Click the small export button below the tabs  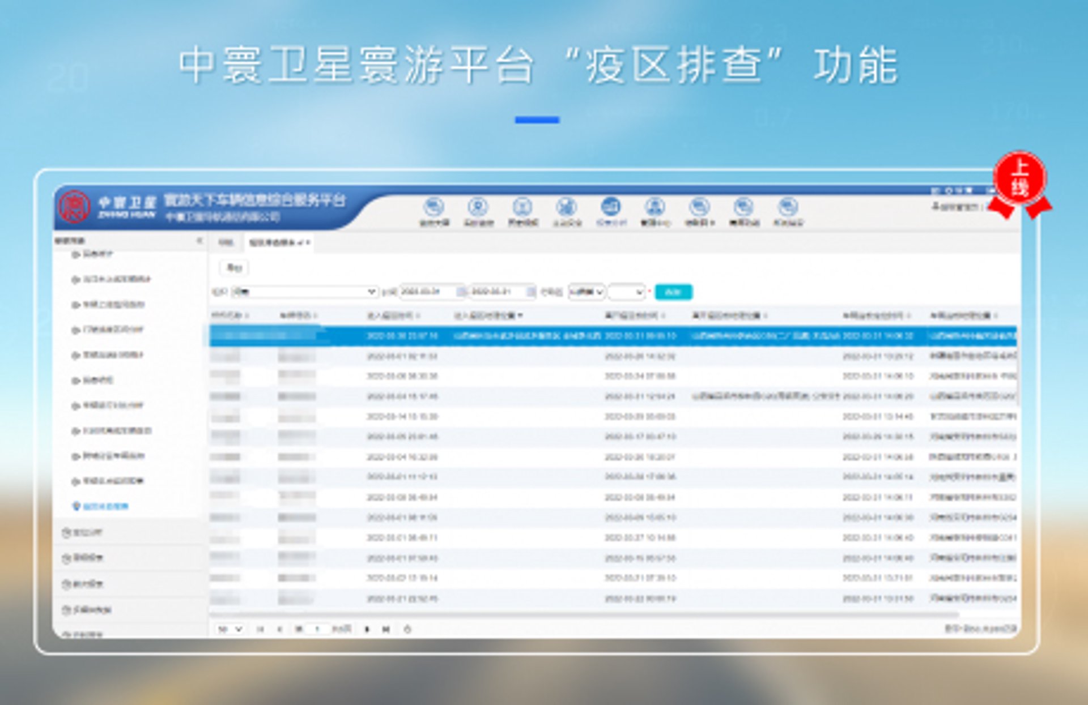[x=234, y=267]
